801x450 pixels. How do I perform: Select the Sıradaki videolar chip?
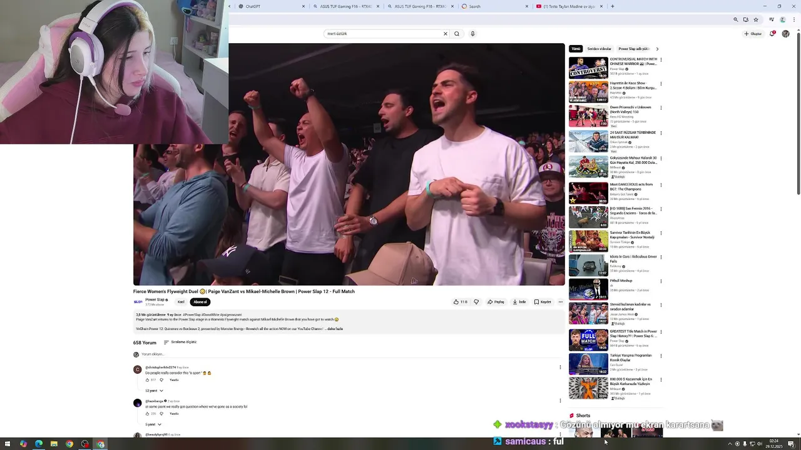click(x=599, y=49)
